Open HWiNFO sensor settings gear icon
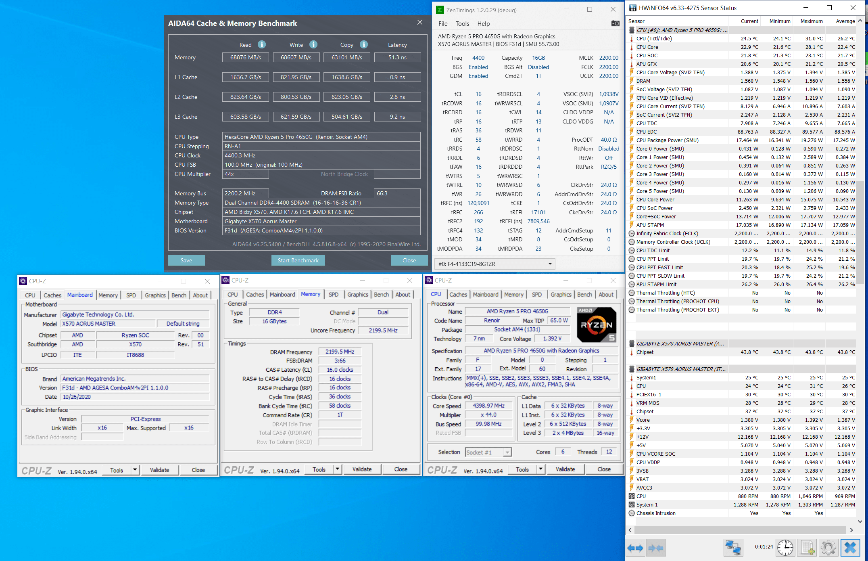This screenshot has width=868, height=561. 828,548
